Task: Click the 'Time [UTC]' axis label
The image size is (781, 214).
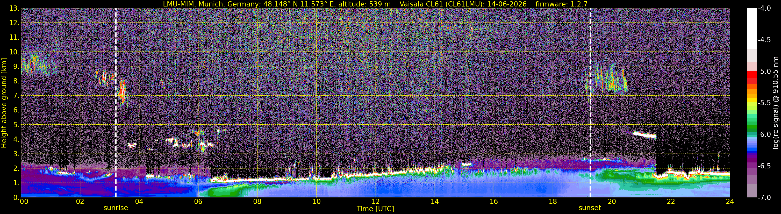Action: pyautogui.click(x=375, y=209)
